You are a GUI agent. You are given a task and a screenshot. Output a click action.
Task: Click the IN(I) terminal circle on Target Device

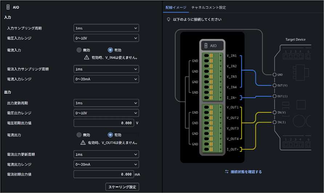[x=274, y=122]
